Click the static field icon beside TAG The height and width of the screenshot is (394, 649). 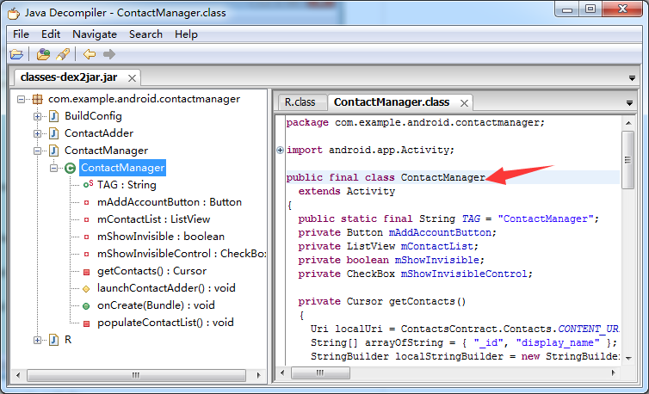tap(88, 185)
